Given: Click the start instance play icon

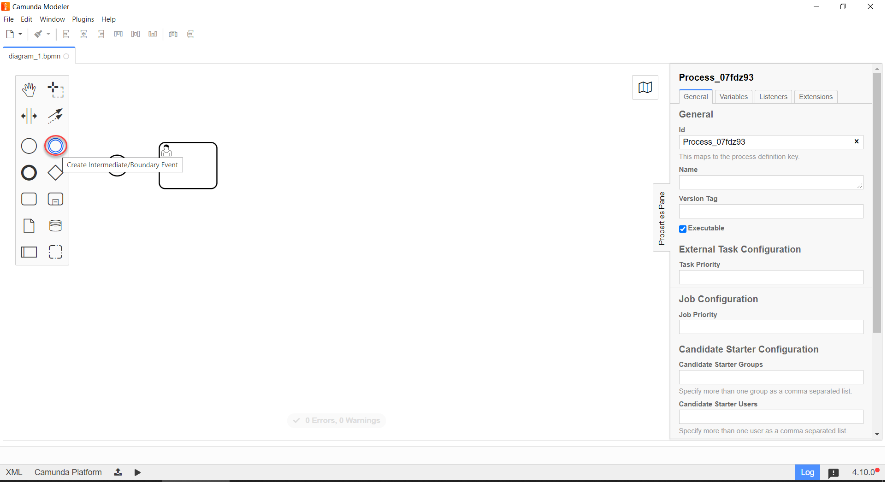Looking at the screenshot, I should pyautogui.click(x=137, y=472).
